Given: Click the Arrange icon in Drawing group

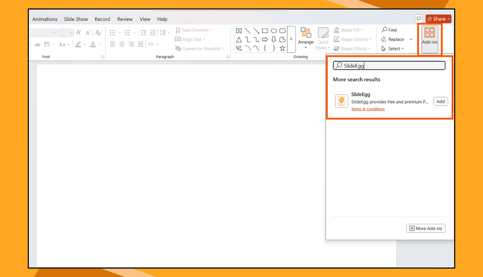Looking at the screenshot, I should pos(306,36).
